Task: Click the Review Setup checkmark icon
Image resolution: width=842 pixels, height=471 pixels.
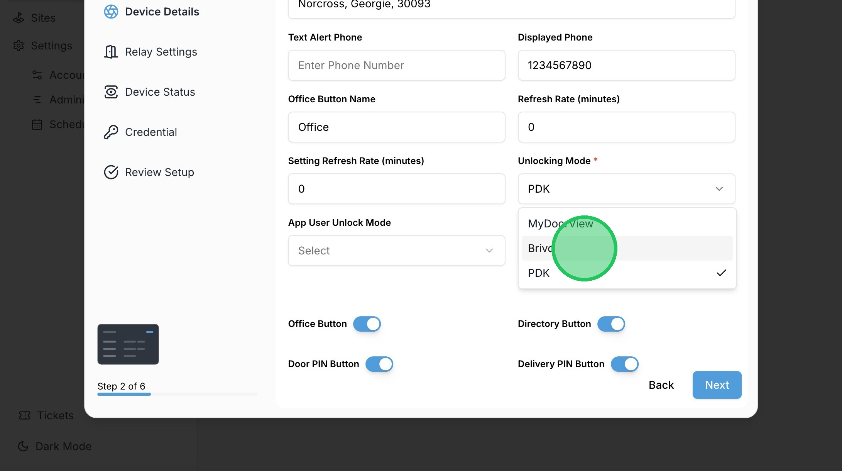Action: (x=111, y=172)
